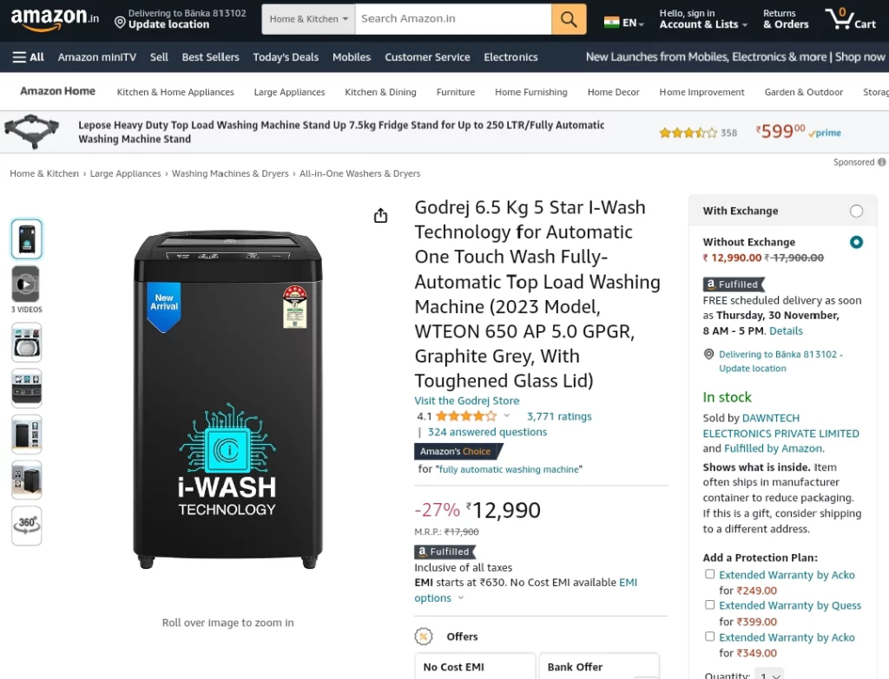Screen dimensions: 889x679
Task: Click the Amazon.in logo
Action: click(55, 19)
